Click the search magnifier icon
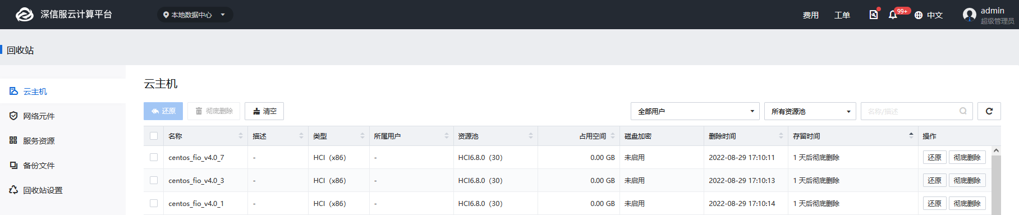 [963, 111]
